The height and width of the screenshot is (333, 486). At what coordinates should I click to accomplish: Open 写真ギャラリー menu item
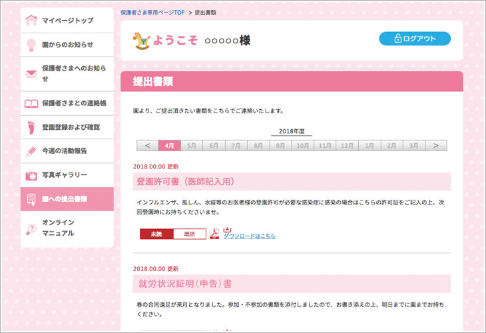[67, 175]
